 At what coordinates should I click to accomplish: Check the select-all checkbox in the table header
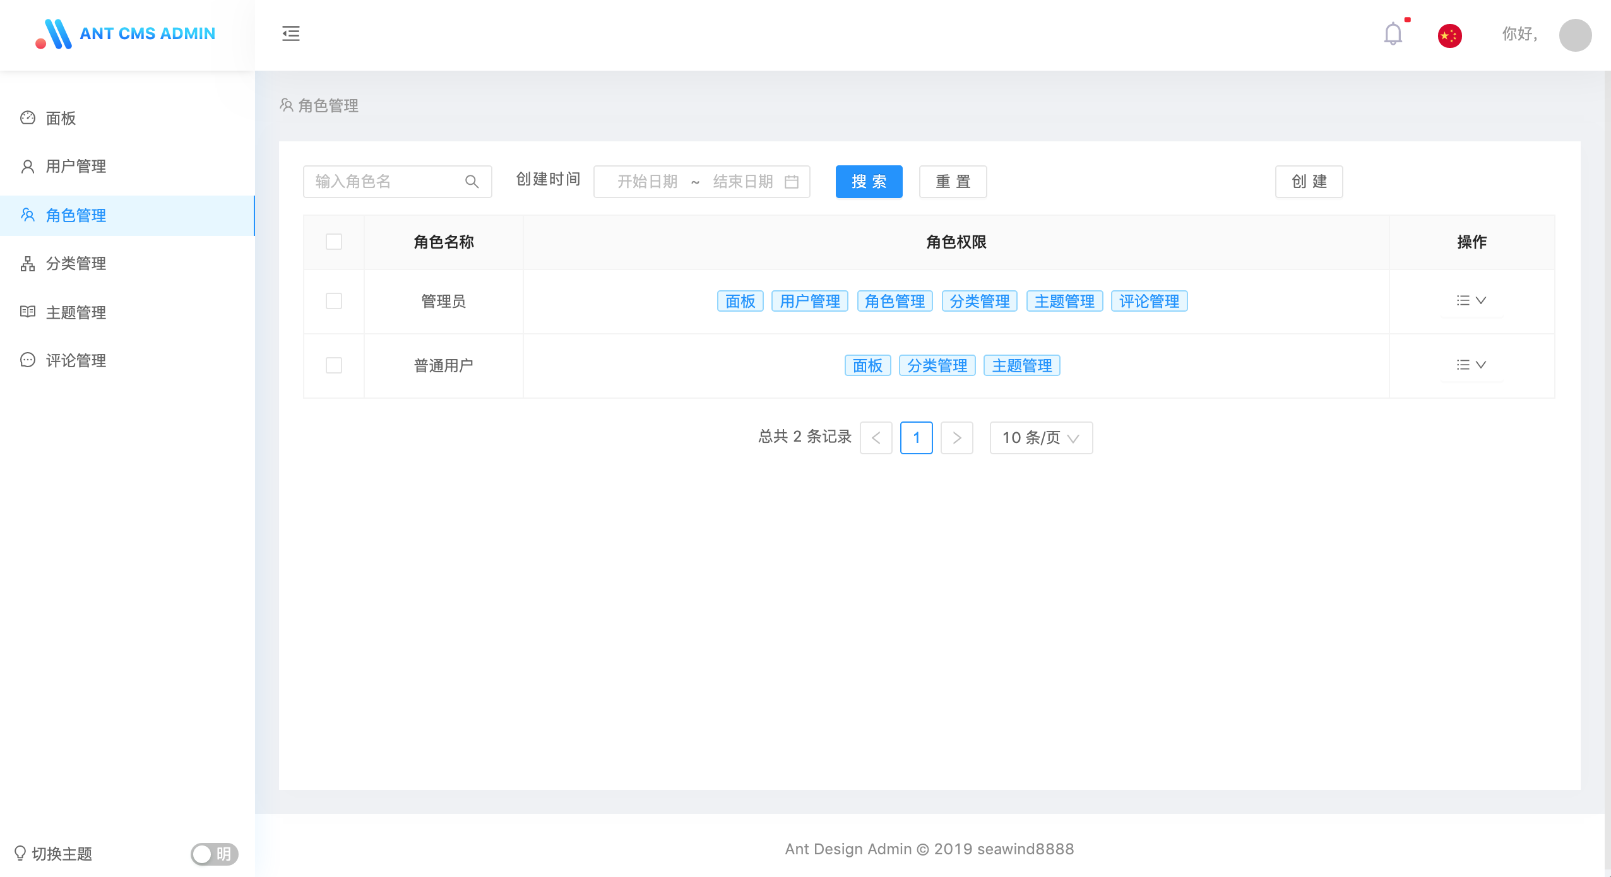[334, 242]
